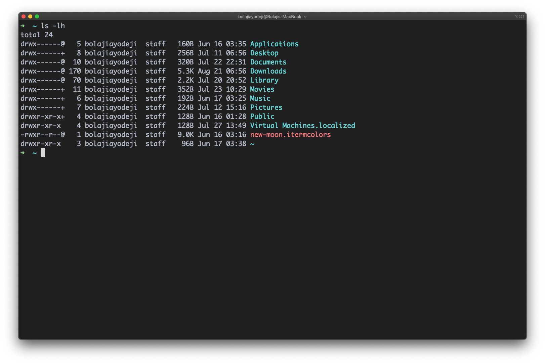
Task: Click the Virtual Machines.localized folder name
Action: coord(302,125)
